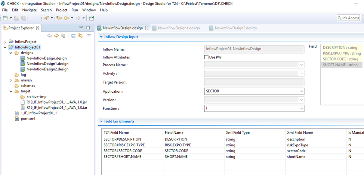Screen dimensions: 364x175
Task: Click the Open Perspective toolbar icon
Action: 92,18
